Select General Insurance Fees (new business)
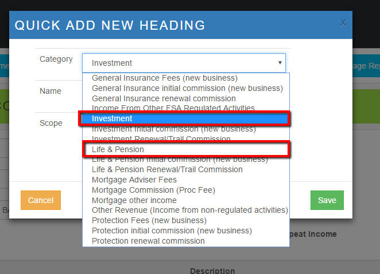 coord(165,78)
